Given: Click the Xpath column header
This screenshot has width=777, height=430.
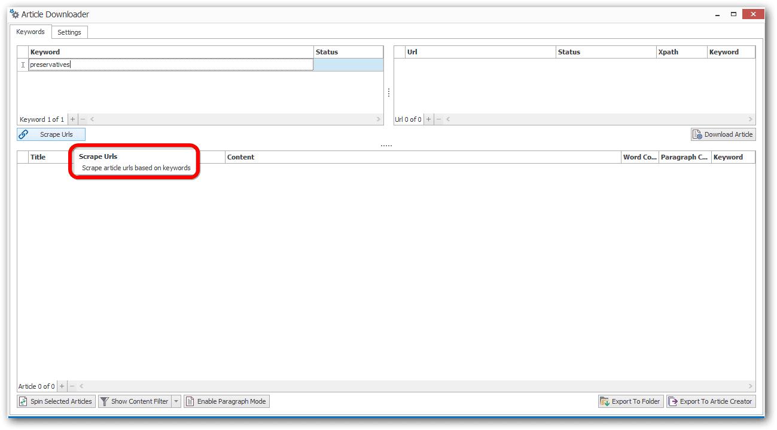Looking at the screenshot, I should (682, 52).
